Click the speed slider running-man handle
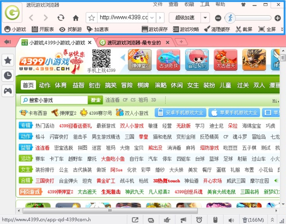The width and height of the screenshot is (286, 224). coord(230,18)
